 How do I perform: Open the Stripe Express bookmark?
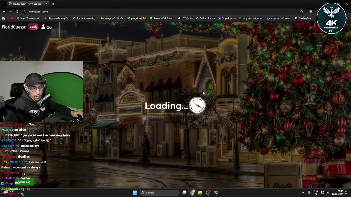click(227, 18)
